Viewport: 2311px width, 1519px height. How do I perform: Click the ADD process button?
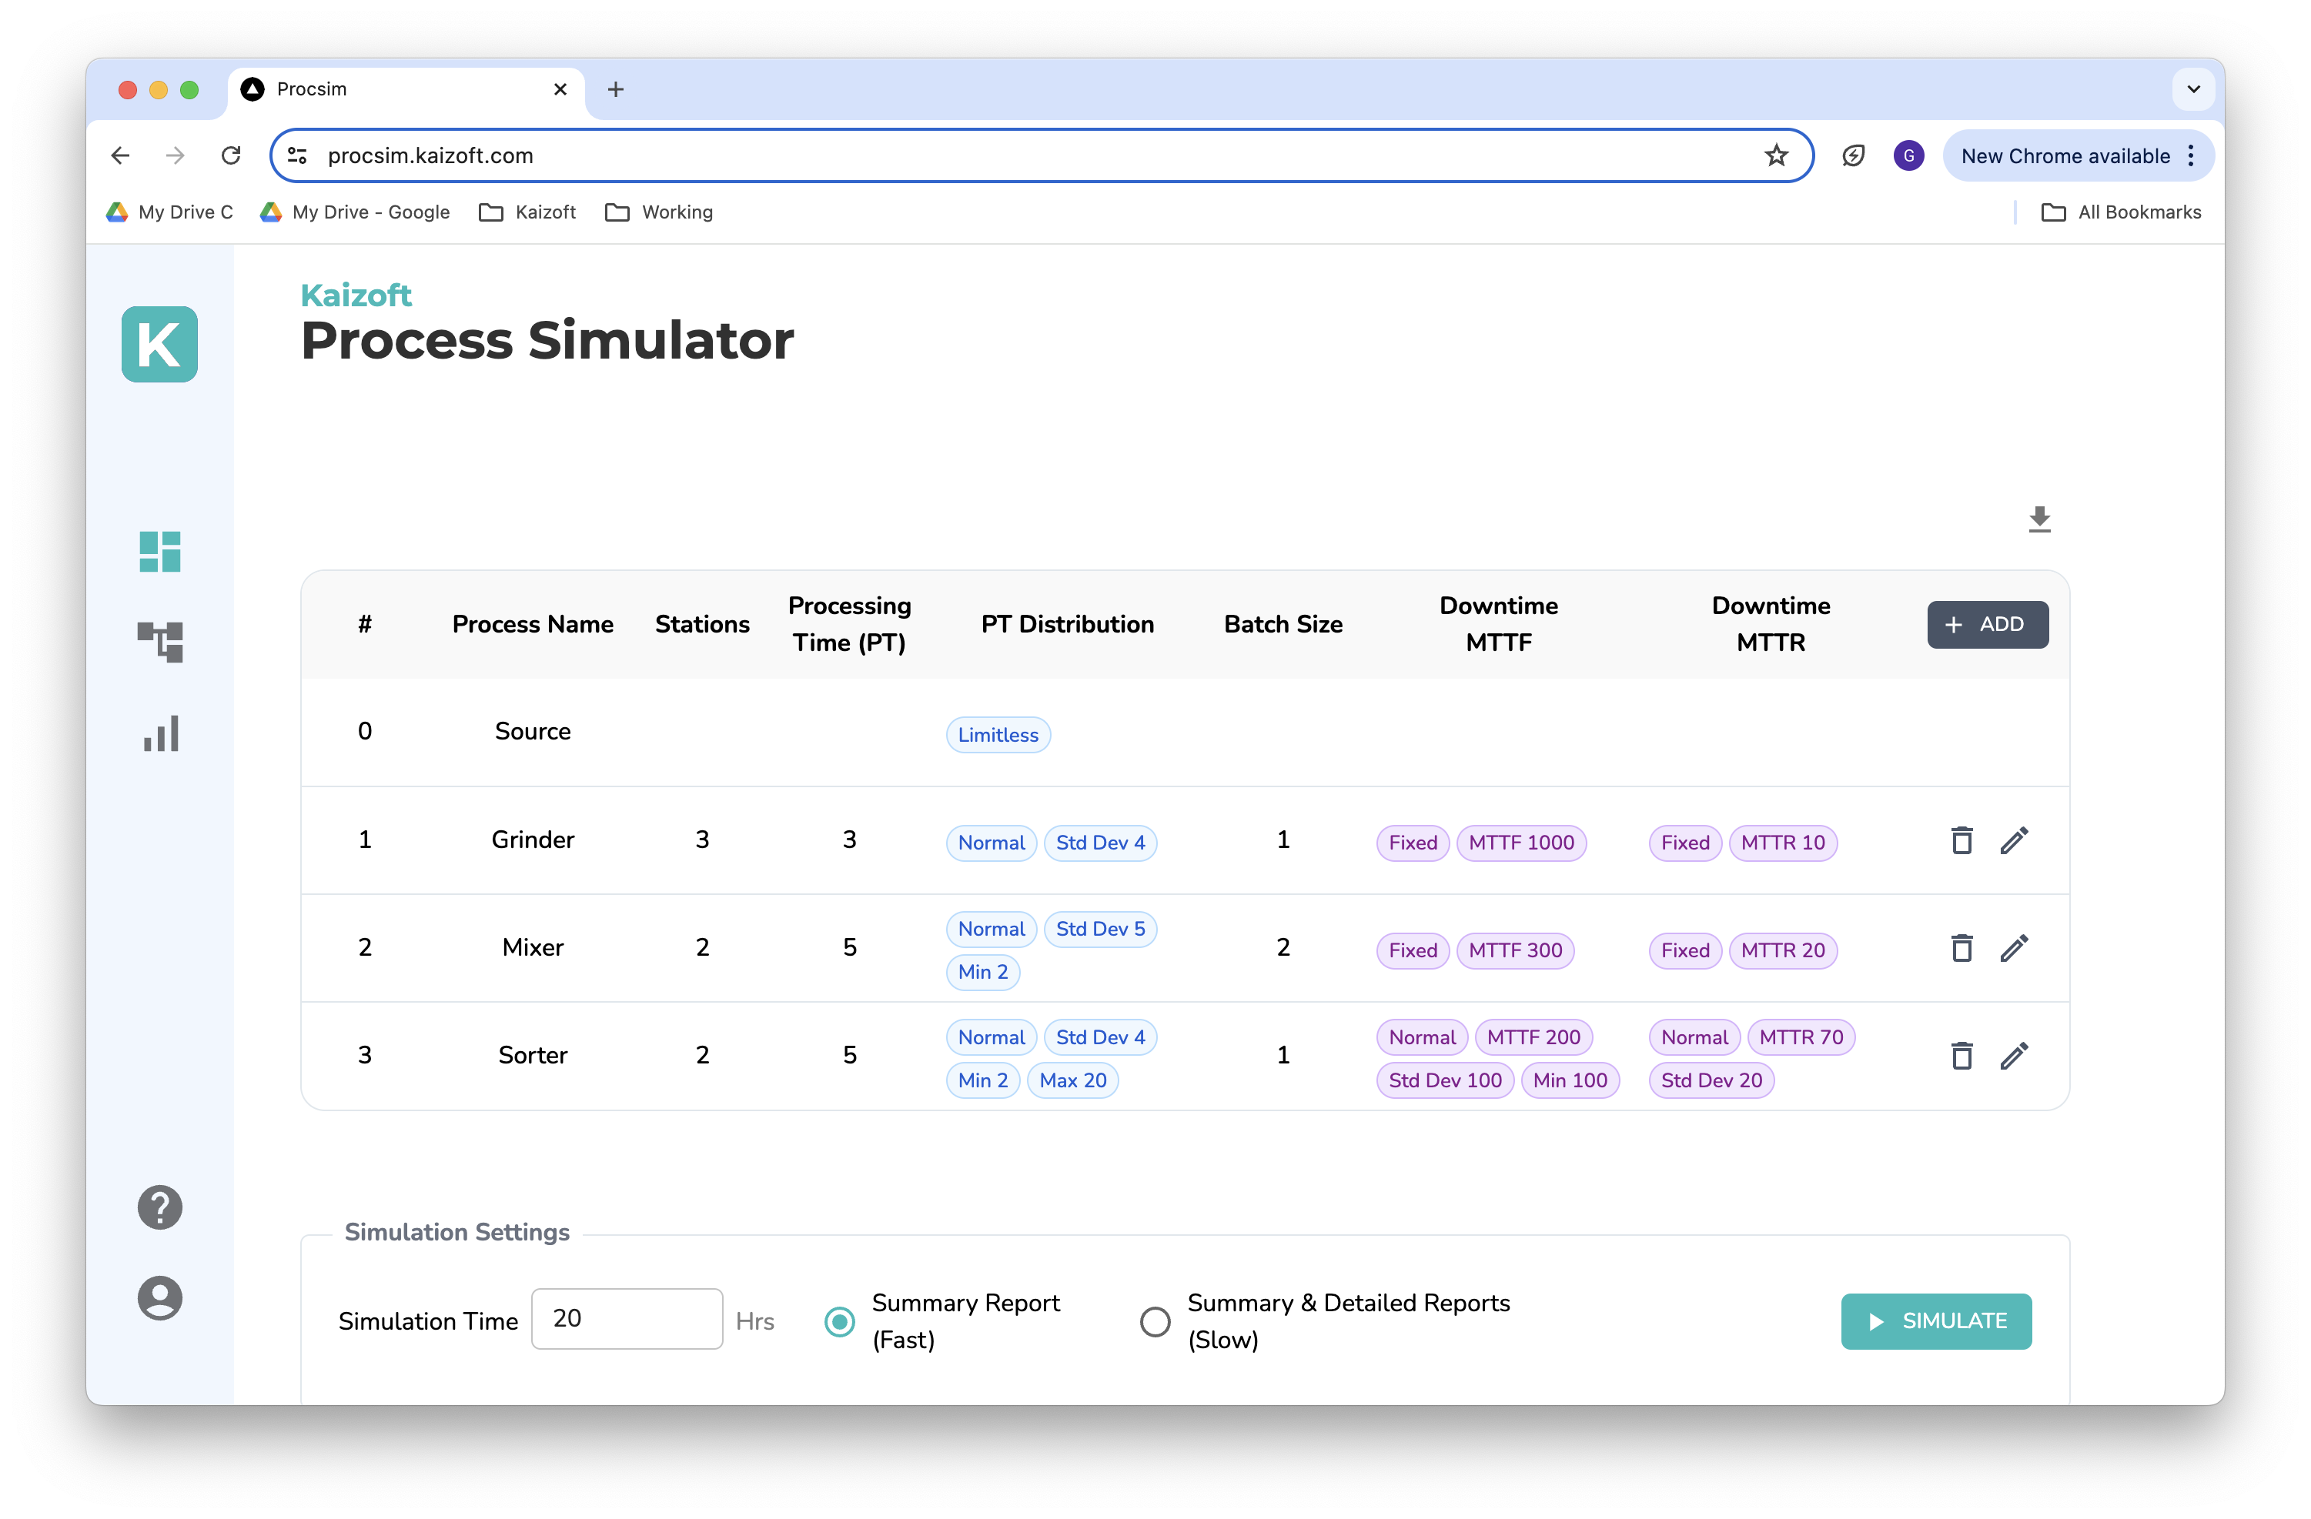pos(1987,624)
